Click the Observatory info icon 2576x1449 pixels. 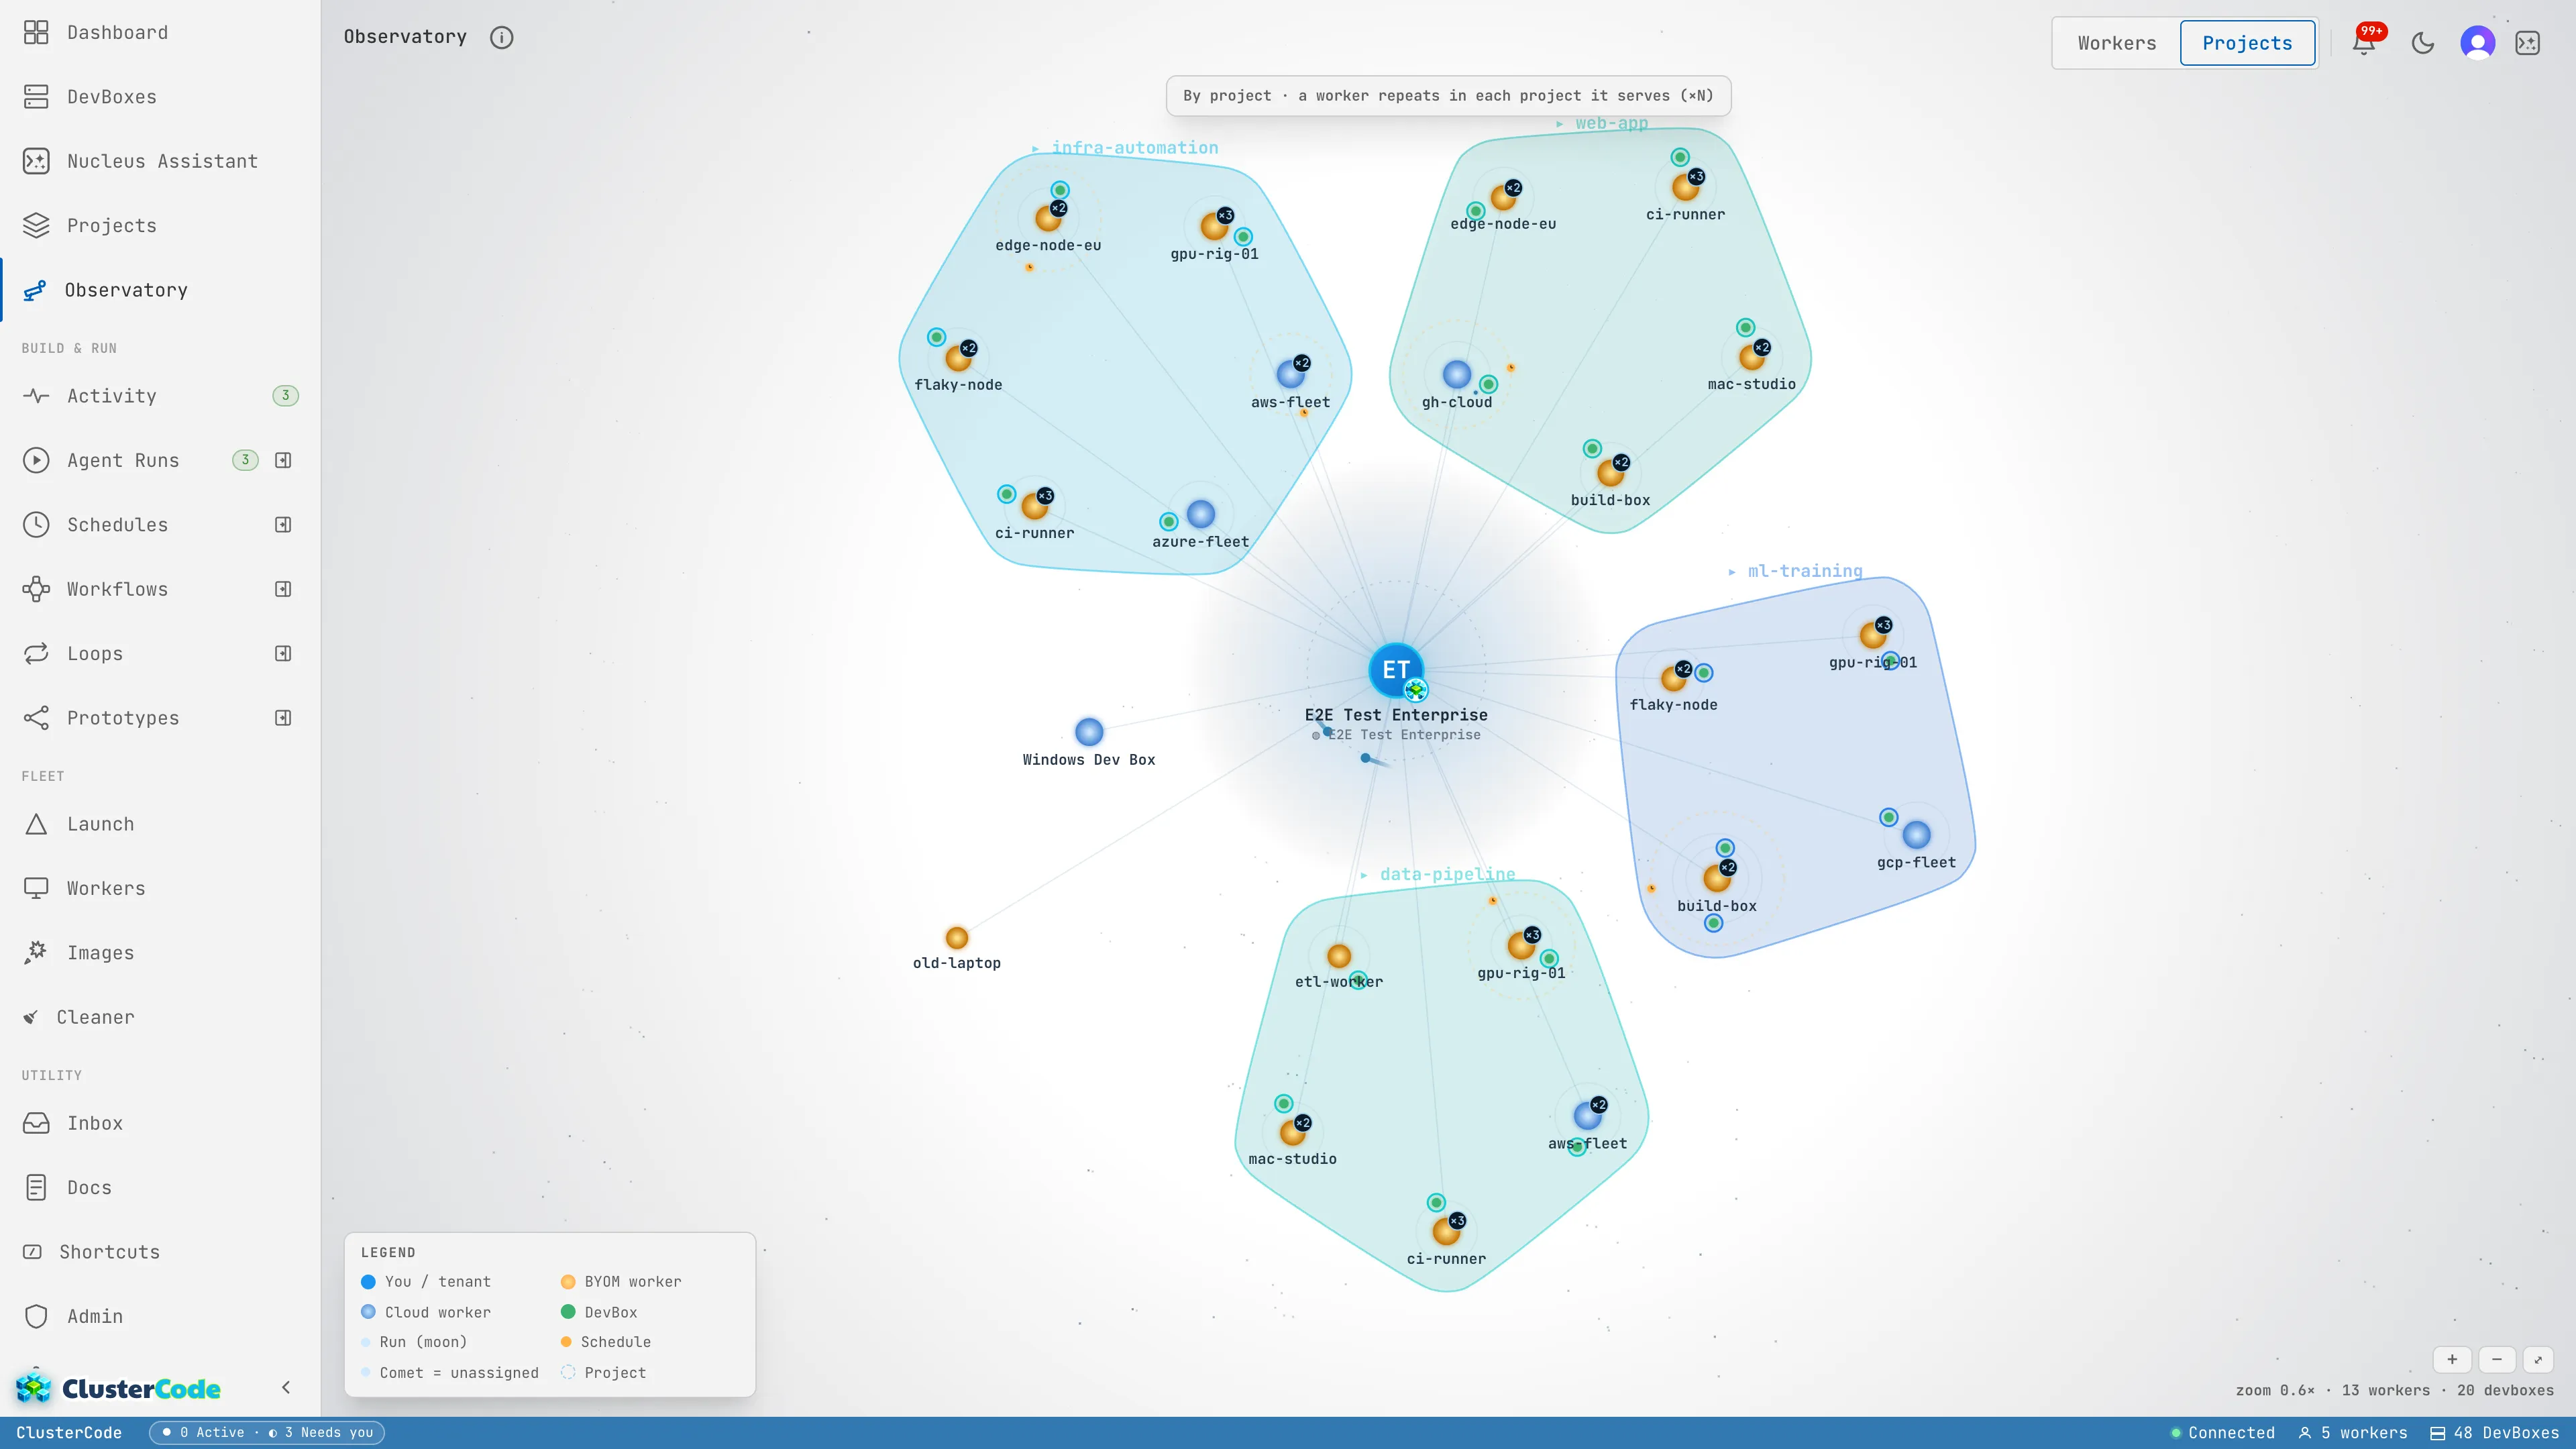502,37
